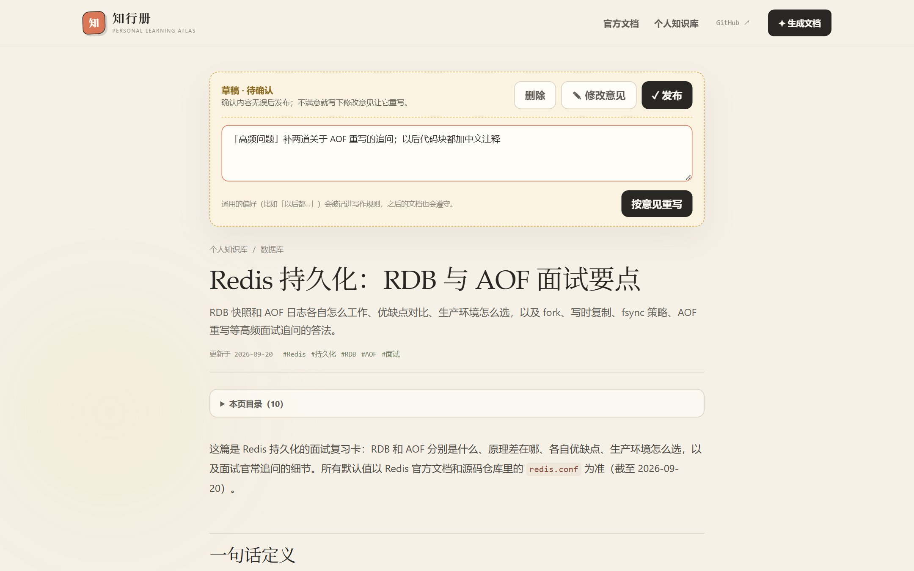Click the 修改意见 button

point(599,95)
